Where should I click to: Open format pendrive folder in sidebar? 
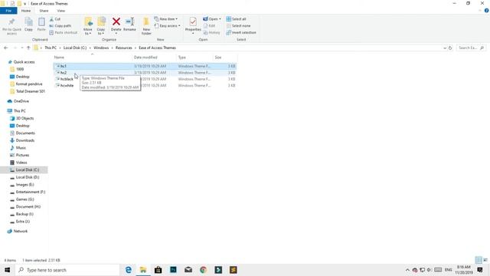pos(29,84)
